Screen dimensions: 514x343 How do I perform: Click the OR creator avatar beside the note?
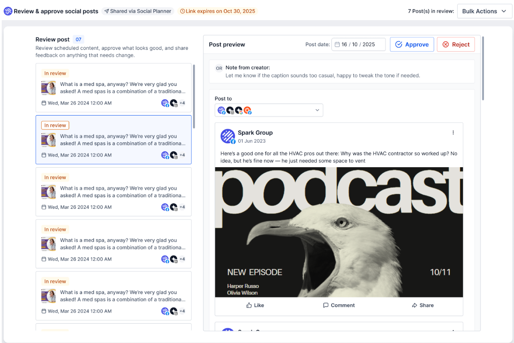(x=219, y=68)
